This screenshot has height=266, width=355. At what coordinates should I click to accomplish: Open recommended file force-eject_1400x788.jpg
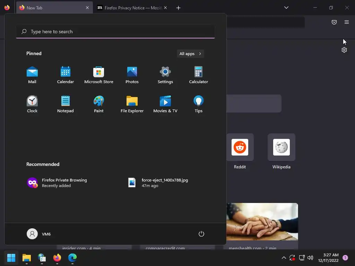pyautogui.click(x=158, y=183)
